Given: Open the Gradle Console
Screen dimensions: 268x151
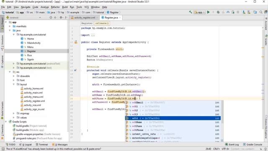Looking at the screenshot, I should click(253, 144).
